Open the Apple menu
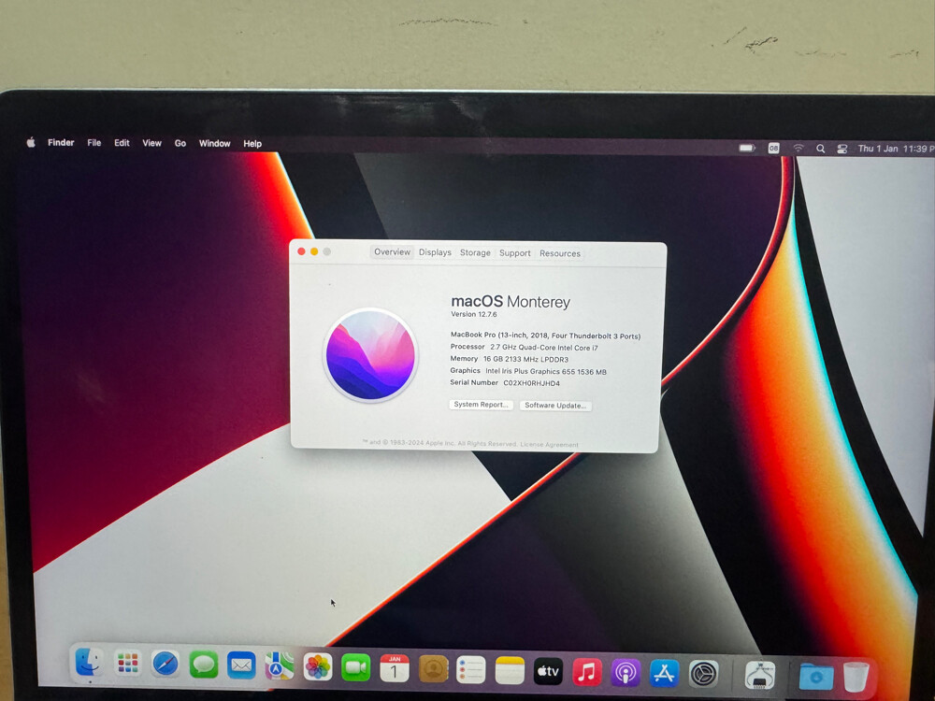 click(31, 142)
